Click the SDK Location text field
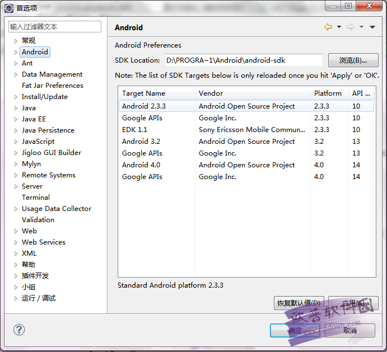387x352 pixels. coord(244,60)
